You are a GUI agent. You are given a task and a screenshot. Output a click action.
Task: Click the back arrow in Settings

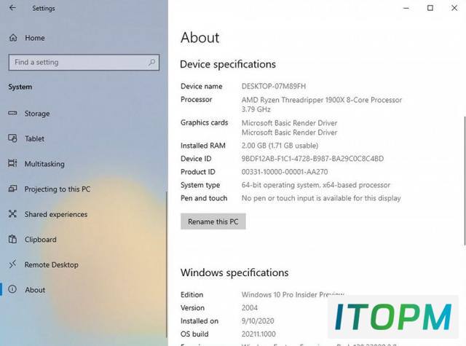pyautogui.click(x=12, y=8)
